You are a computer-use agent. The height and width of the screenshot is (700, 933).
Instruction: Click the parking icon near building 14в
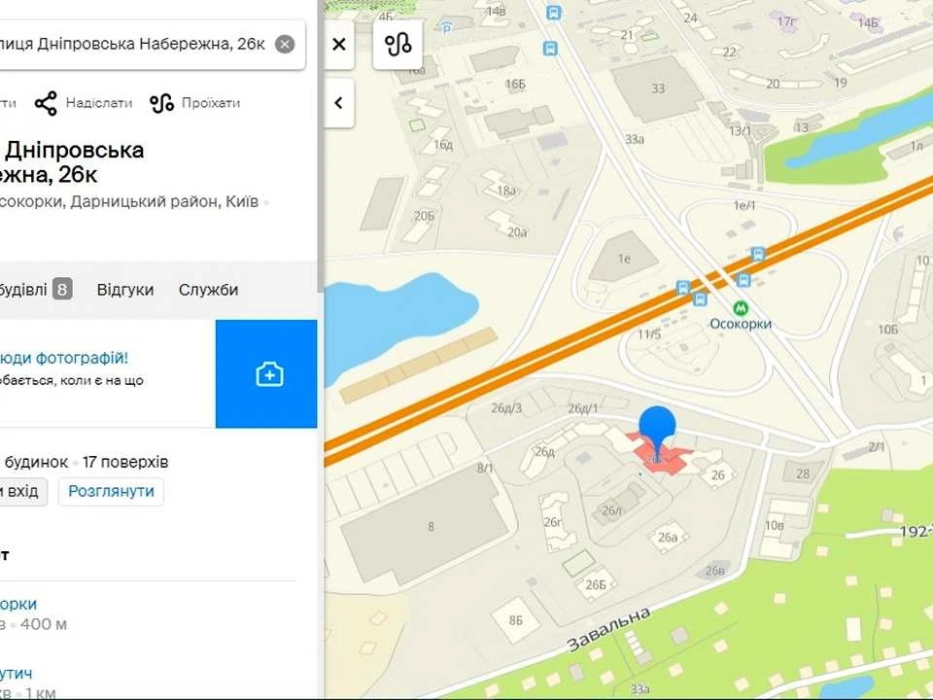tap(446, 26)
